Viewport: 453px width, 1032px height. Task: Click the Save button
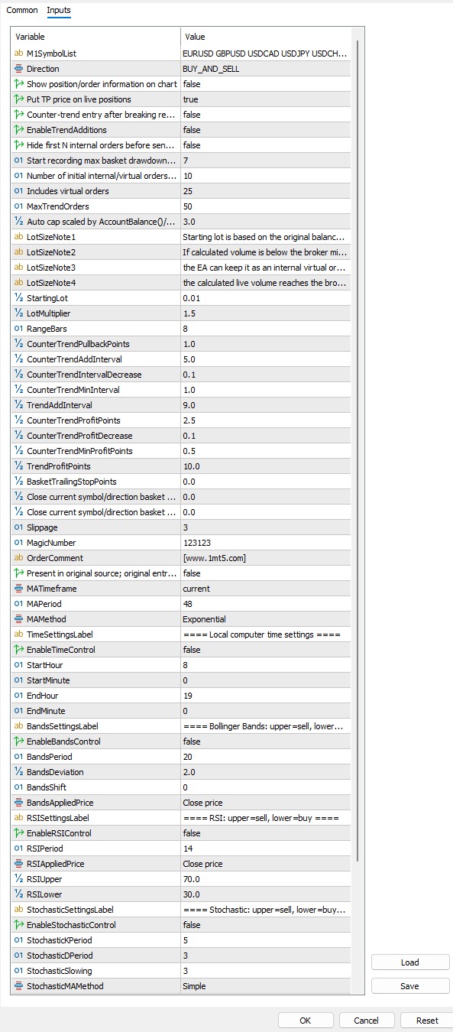coord(410,986)
